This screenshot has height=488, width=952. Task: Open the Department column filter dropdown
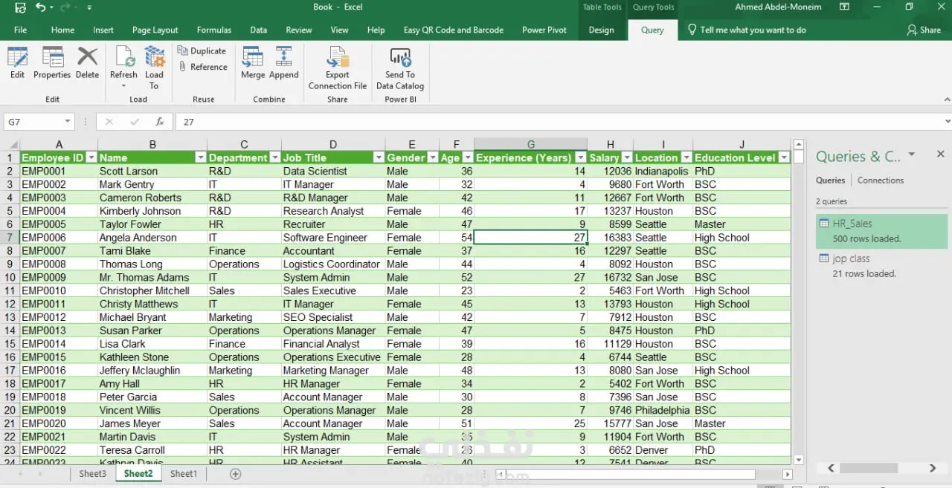click(274, 157)
